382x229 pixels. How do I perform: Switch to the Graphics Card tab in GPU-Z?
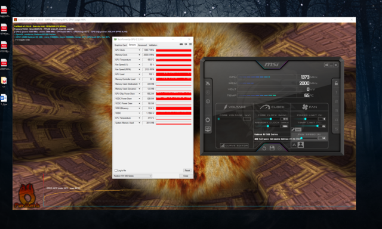[x=121, y=45]
